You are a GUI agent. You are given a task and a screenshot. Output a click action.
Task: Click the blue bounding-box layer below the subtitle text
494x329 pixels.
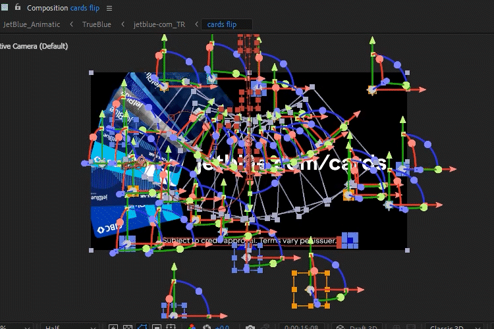click(247, 257)
